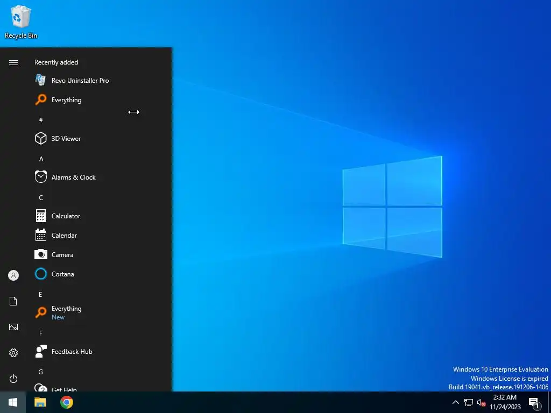
Task: Open the Power options button
Action: click(x=13, y=379)
